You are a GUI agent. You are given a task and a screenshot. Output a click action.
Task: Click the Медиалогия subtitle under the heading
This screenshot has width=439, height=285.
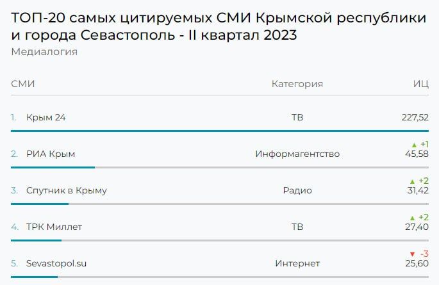pos(44,52)
